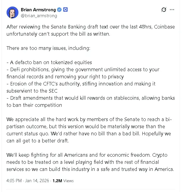Image resolution: width=182 pixels, height=192 pixels.
Task: Click the stablecoins rewards bullet point
Action: [x=89, y=101]
